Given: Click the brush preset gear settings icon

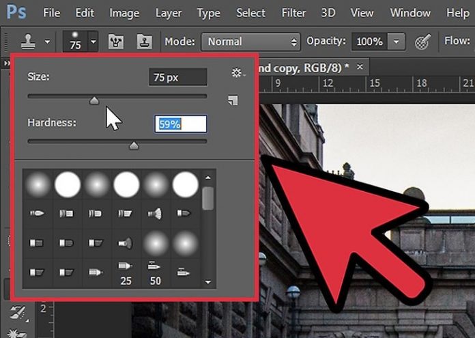Looking at the screenshot, I should 237,73.
